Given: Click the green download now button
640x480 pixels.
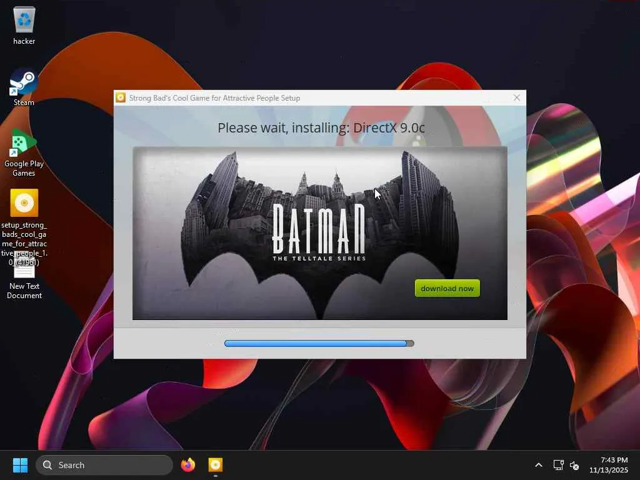Looking at the screenshot, I should tap(447, 289).
